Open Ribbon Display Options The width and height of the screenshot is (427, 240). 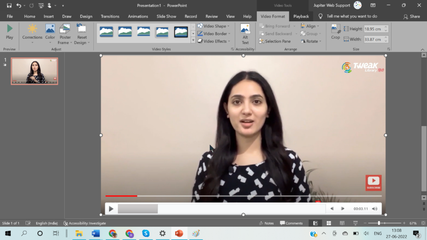click(x=373, y=5)
